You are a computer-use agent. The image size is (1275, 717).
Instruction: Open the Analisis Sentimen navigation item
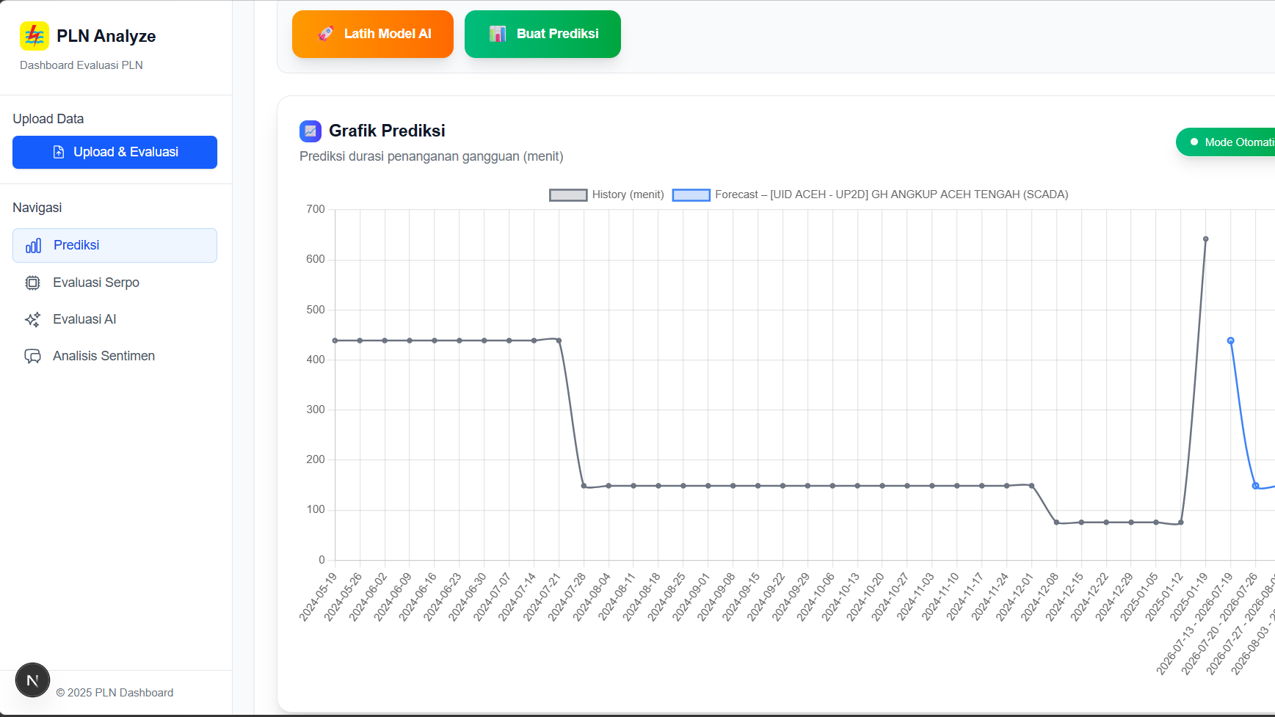[115, 356]
